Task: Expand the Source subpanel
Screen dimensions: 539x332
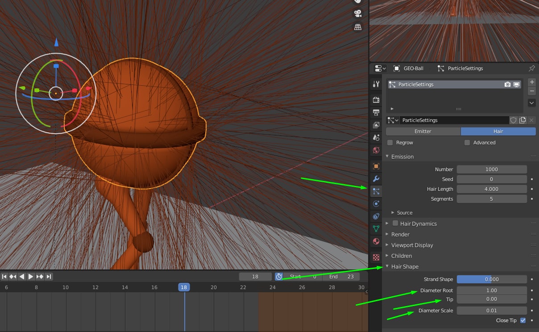Action: [393, 213]
